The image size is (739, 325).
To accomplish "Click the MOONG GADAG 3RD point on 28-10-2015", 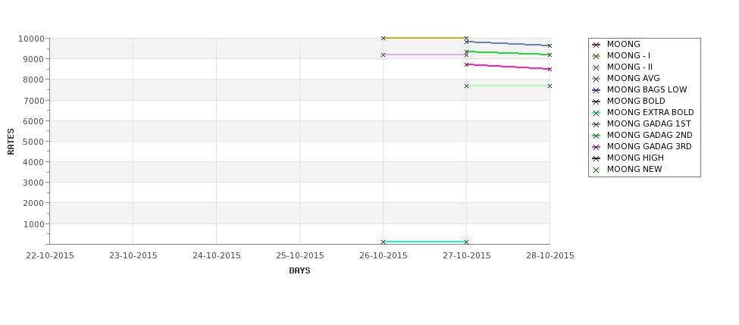I will (x=550, y=69).
